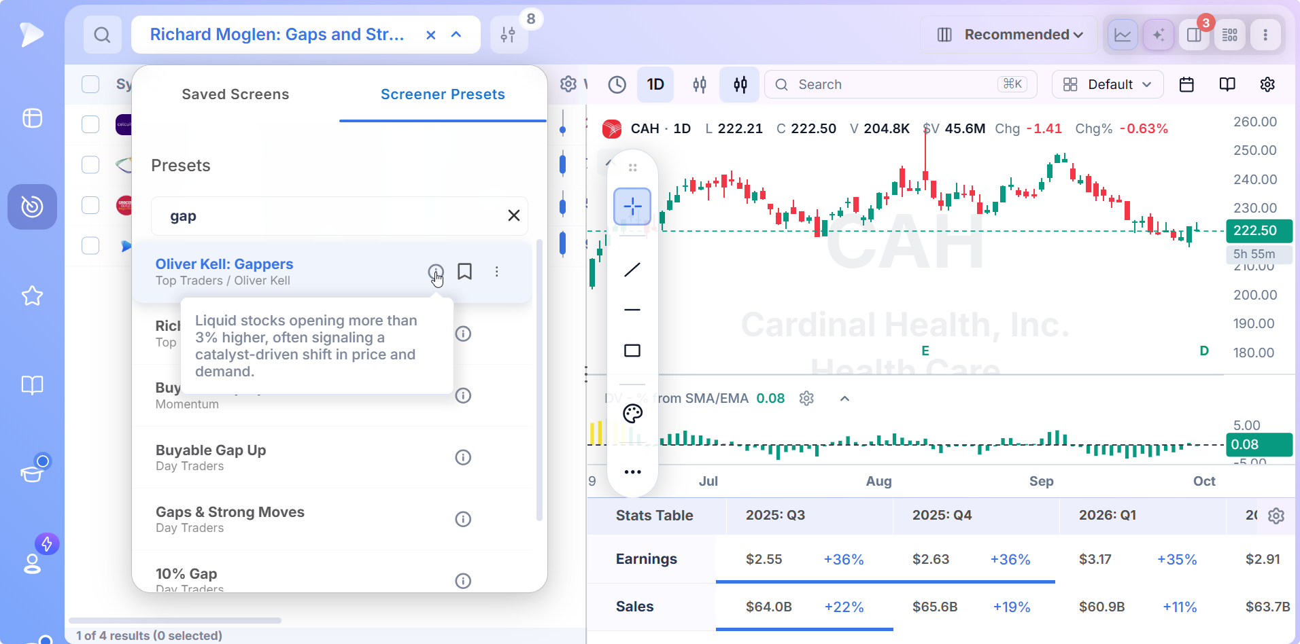Click the Oliver Kell: Gappers preset link
Image resolution: width=1300 pixels, height=644 pixels.
(224, 264)
